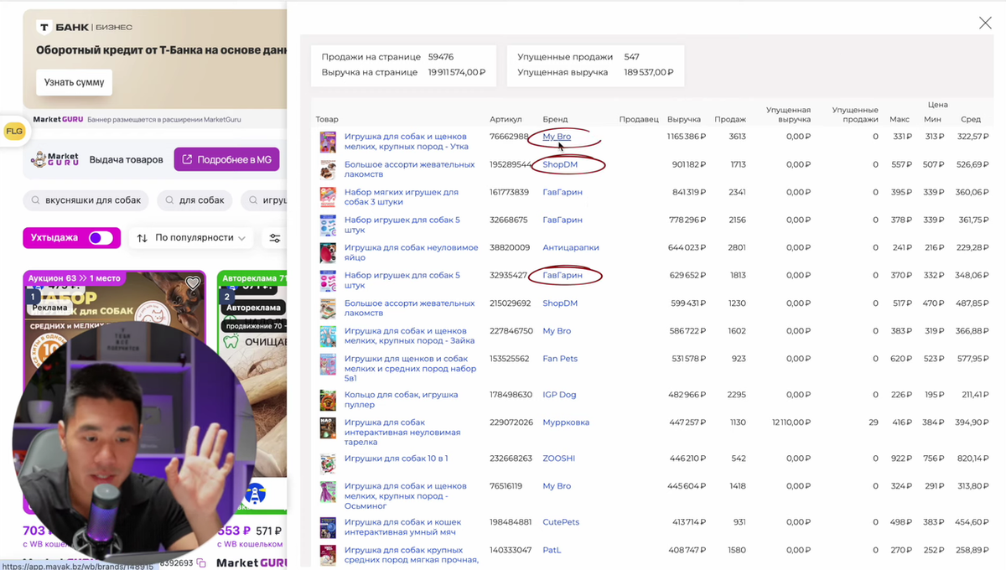
Task: Toggle the Ухтыджажа switch
Action: pyautogui.click(x=101, y=238)
